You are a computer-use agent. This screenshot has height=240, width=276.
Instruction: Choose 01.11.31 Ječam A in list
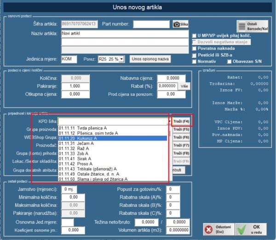tap(113, 144)
